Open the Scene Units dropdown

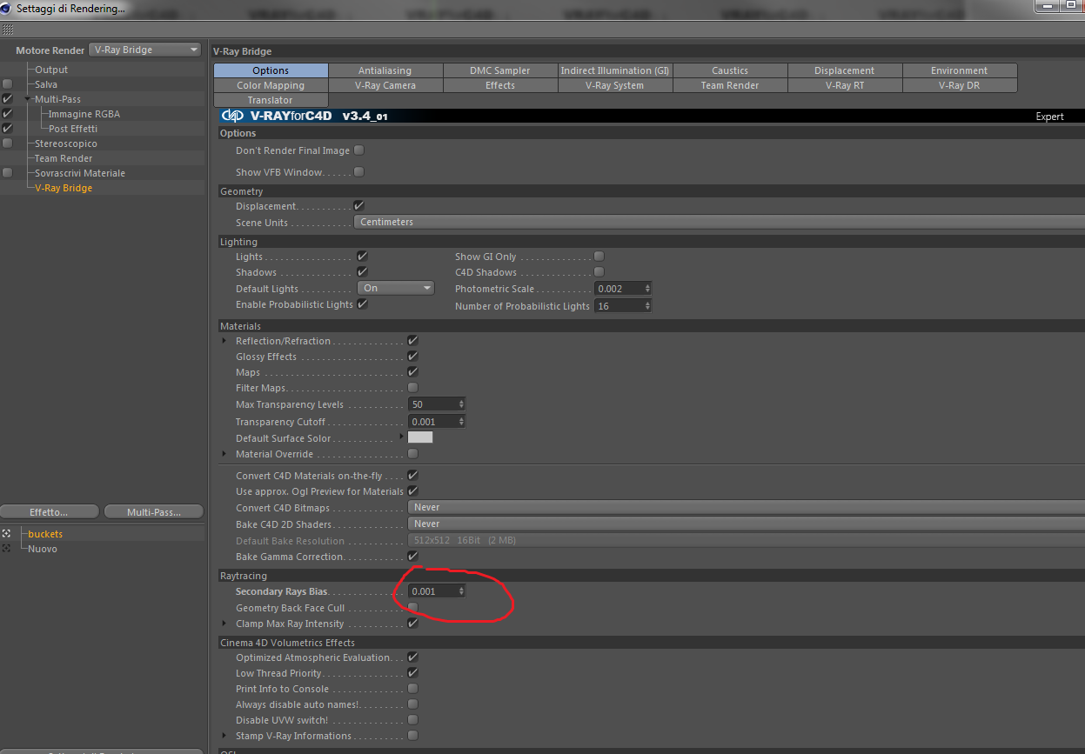point(719,223)
